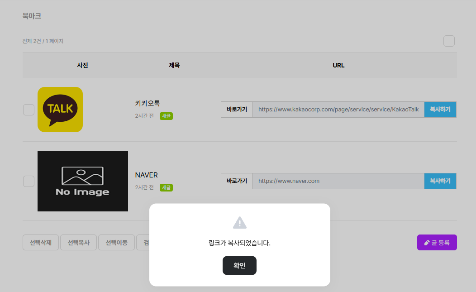This screenshot has width=476, height=292.
Task: Copy the KakaoTalk URL with 복사하기
Action: click(x=440, y=110)
